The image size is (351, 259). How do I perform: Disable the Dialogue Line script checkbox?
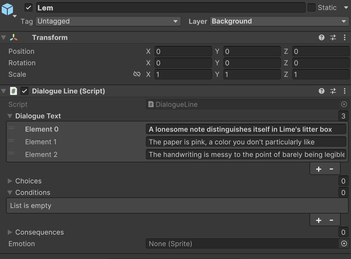25,91
